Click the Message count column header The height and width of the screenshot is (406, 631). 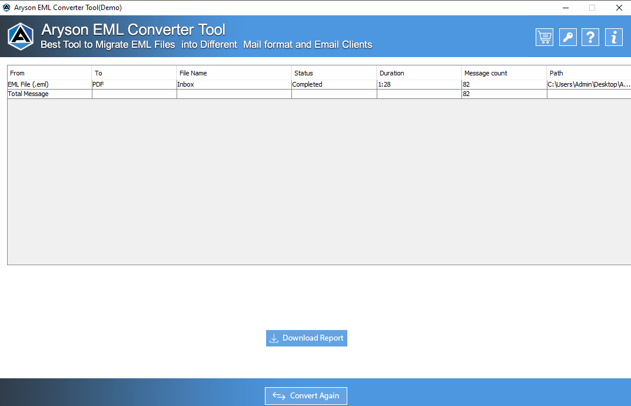504,73
